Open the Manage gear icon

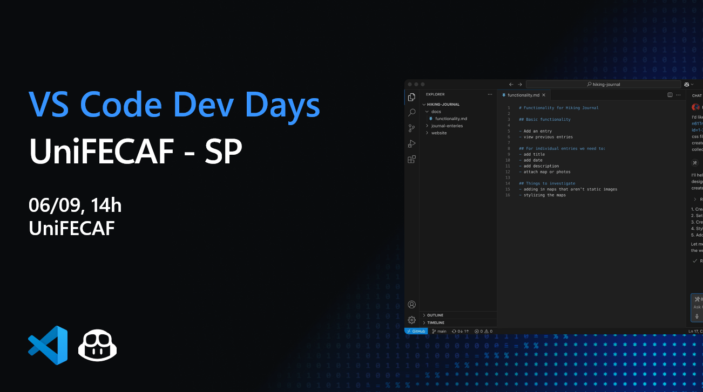(x=411, y=320)
